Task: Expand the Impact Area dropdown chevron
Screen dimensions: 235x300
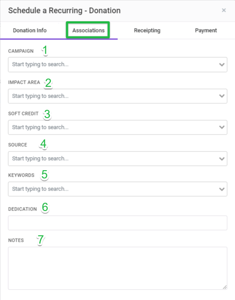Action: (222, 96)
